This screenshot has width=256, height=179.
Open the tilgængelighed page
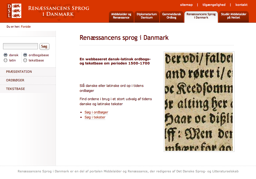tap(214, 5)
